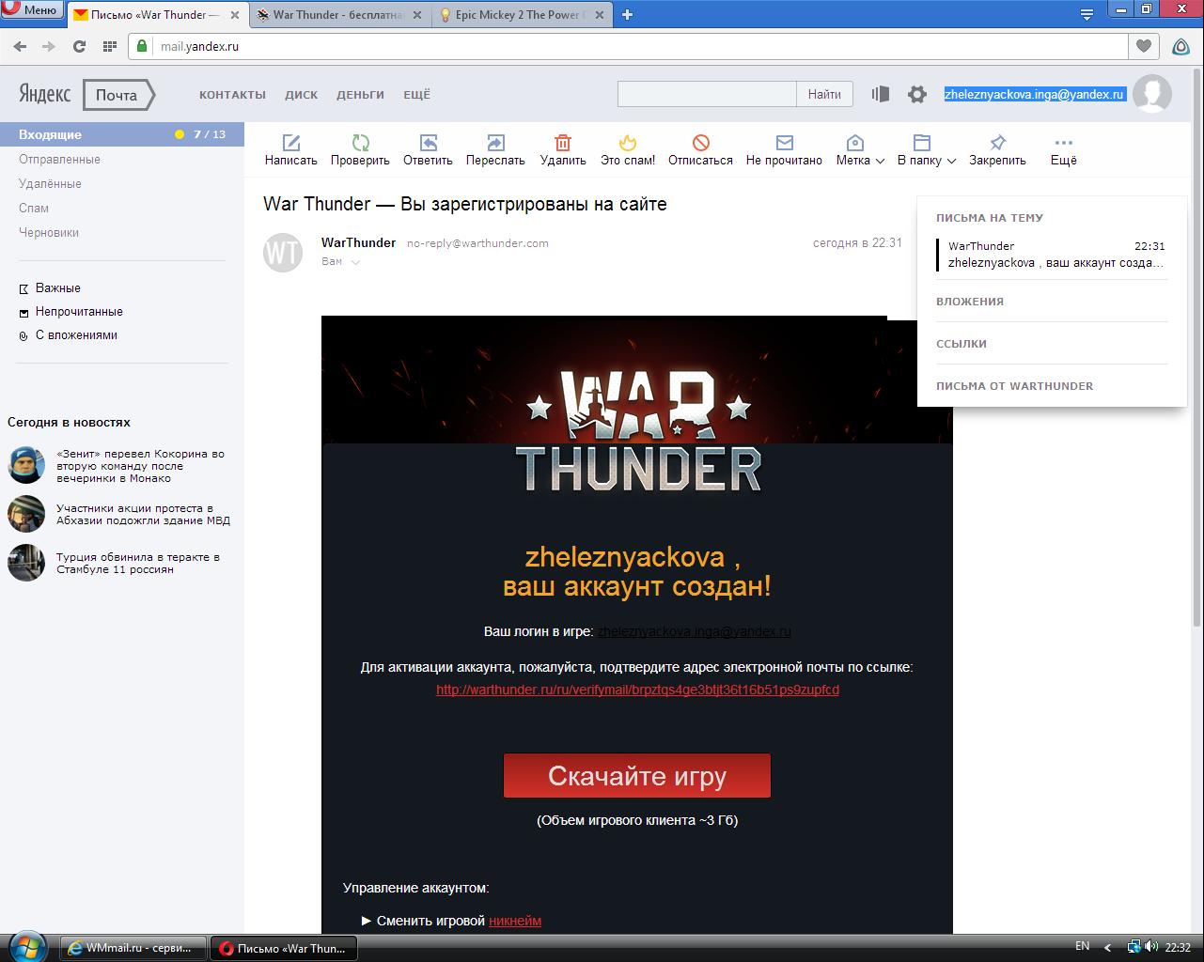Open the settings gear icon

916,94
